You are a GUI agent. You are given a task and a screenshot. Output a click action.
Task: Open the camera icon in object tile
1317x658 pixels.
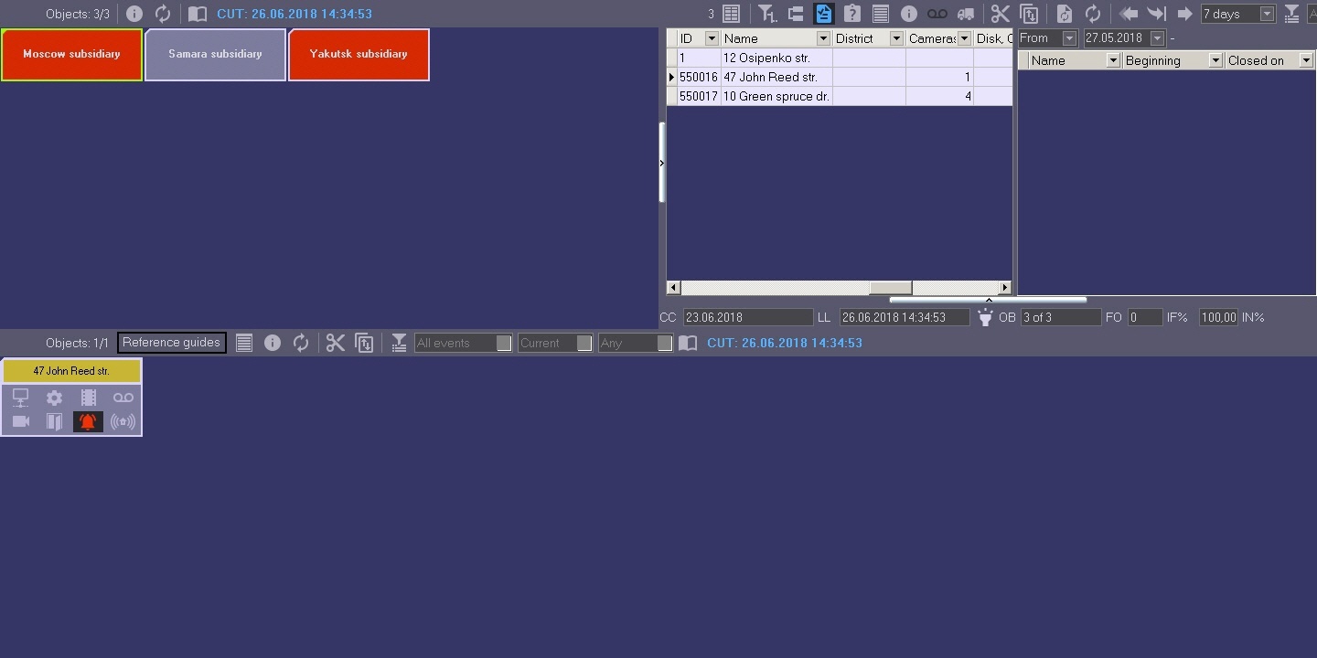point(21,421)
